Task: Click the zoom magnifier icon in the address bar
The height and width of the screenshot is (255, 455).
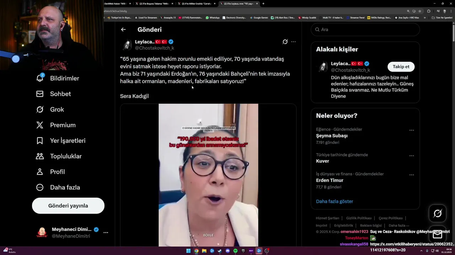Action: click(x=408, y=11)
